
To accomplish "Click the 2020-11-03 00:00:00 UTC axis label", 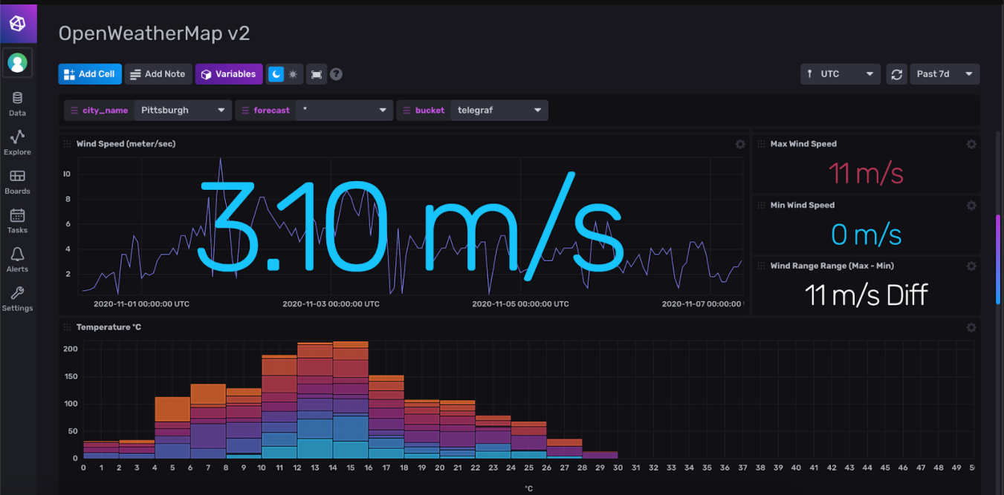I will 331,304.
